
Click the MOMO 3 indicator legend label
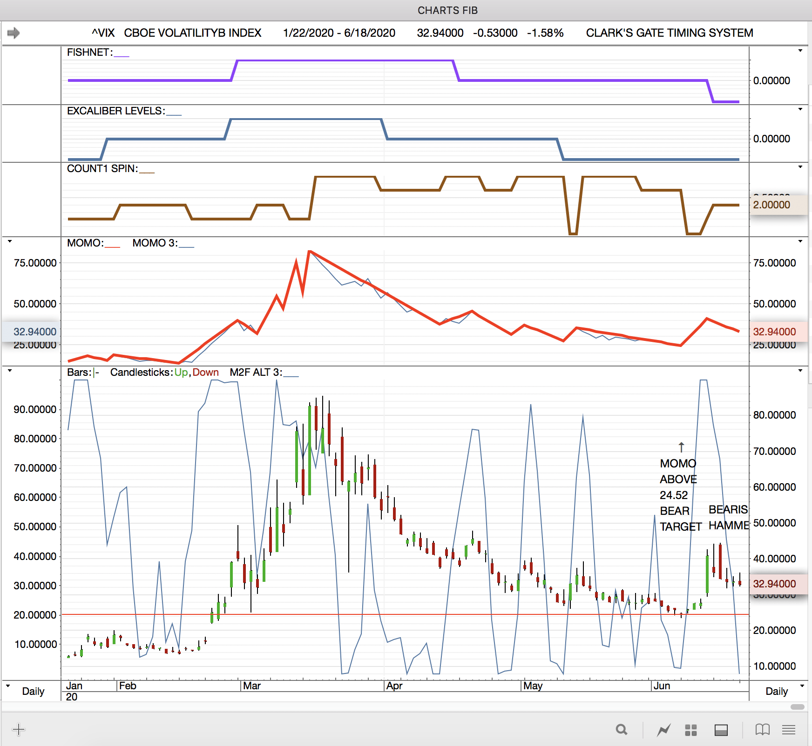click(x=155, y=243)
